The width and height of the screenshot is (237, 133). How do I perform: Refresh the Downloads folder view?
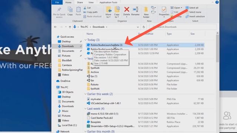pos(144,27)
